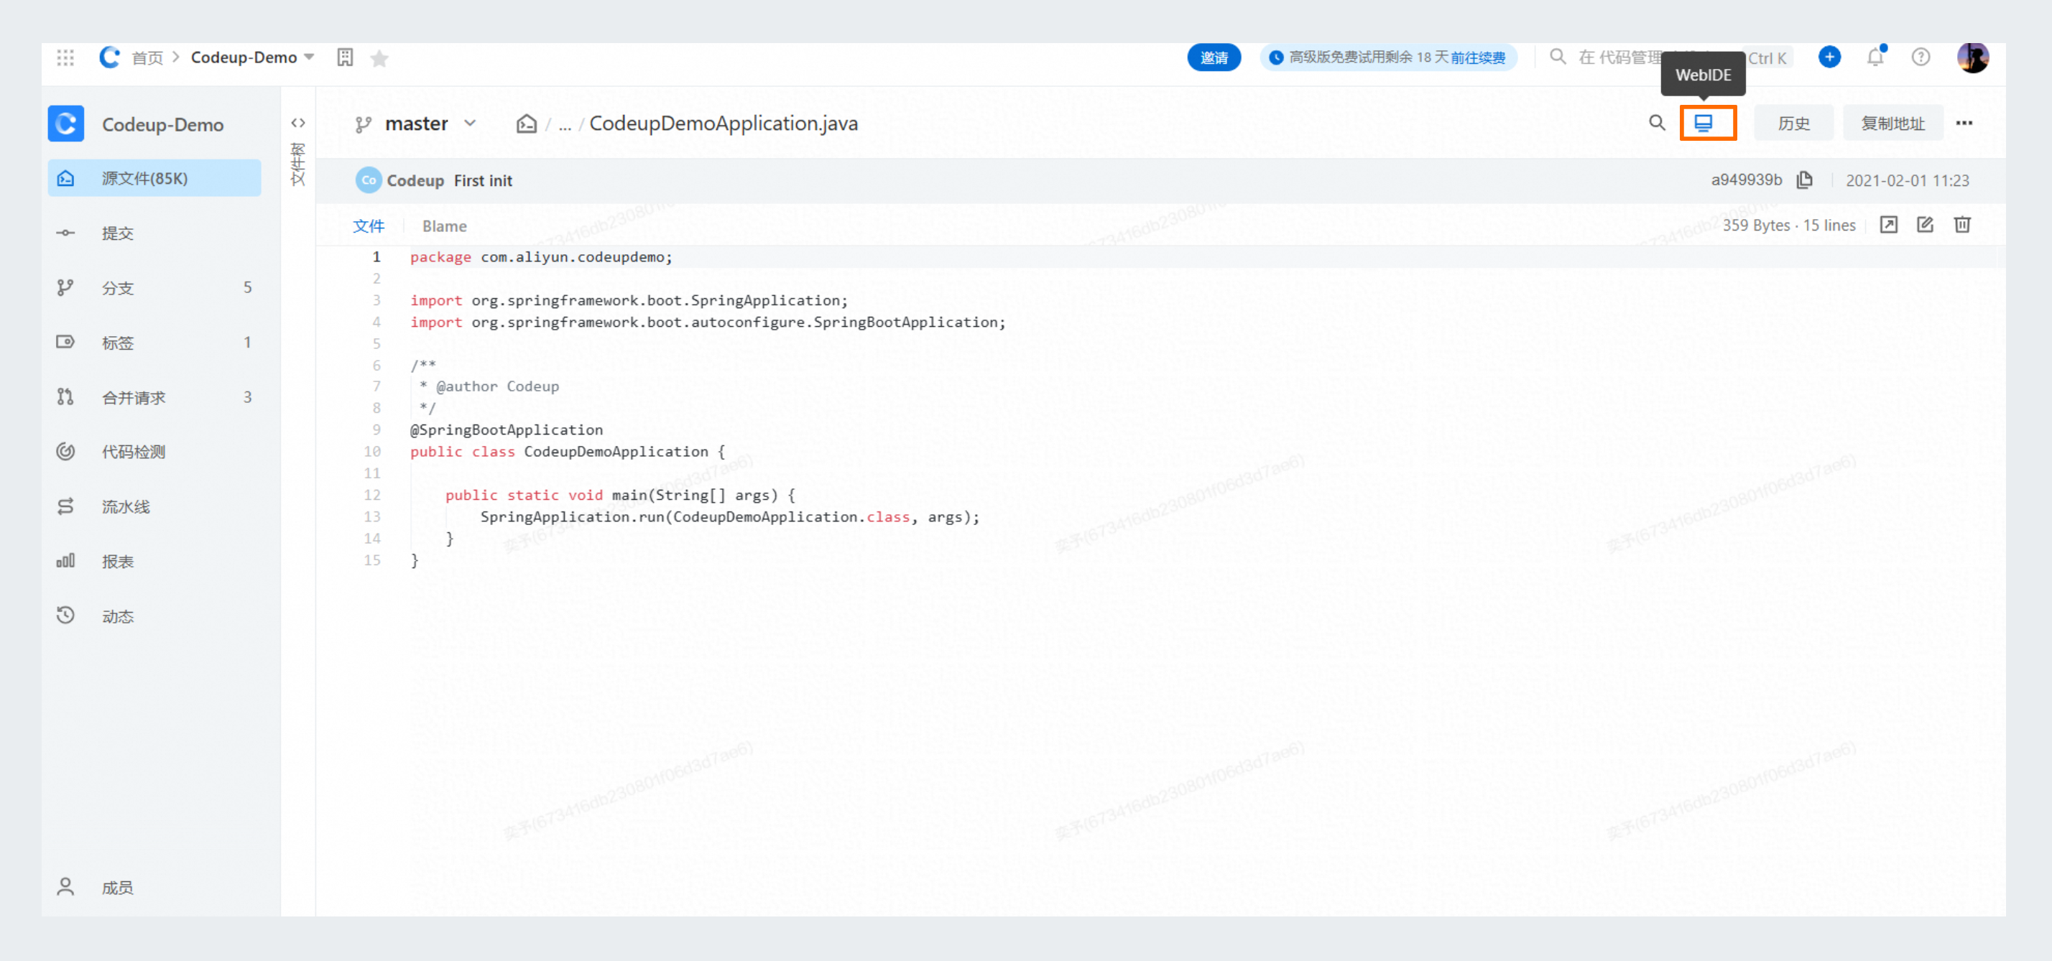The image size is (2052, 961).
Task: Open the raw file in a new window
Action: pyautogui.click(x=1888, y=226)
